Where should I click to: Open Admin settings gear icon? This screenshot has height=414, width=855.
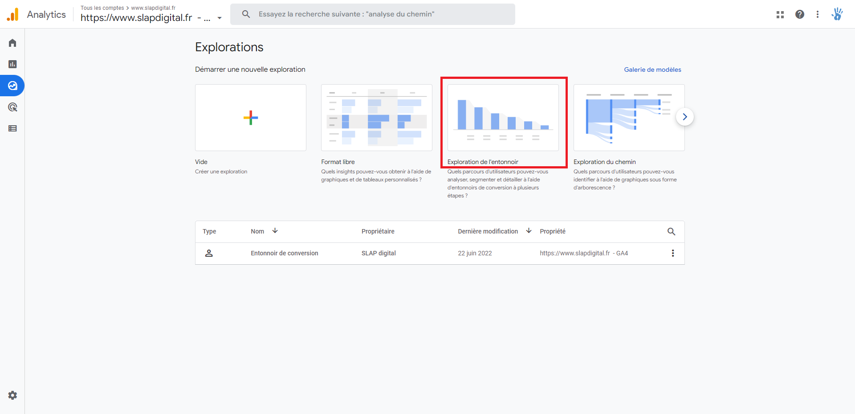[12, 395]
